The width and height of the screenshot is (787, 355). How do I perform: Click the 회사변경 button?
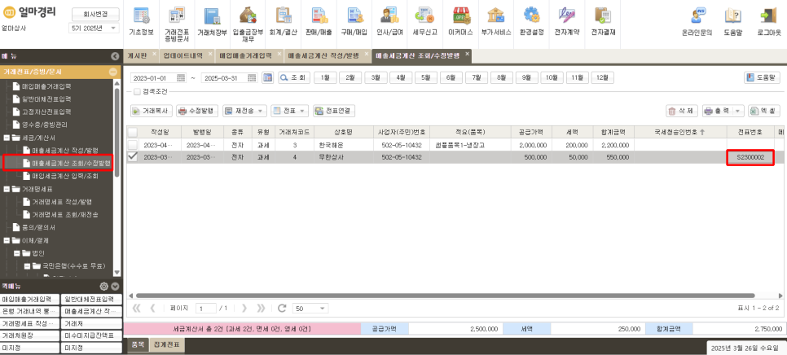95,14
